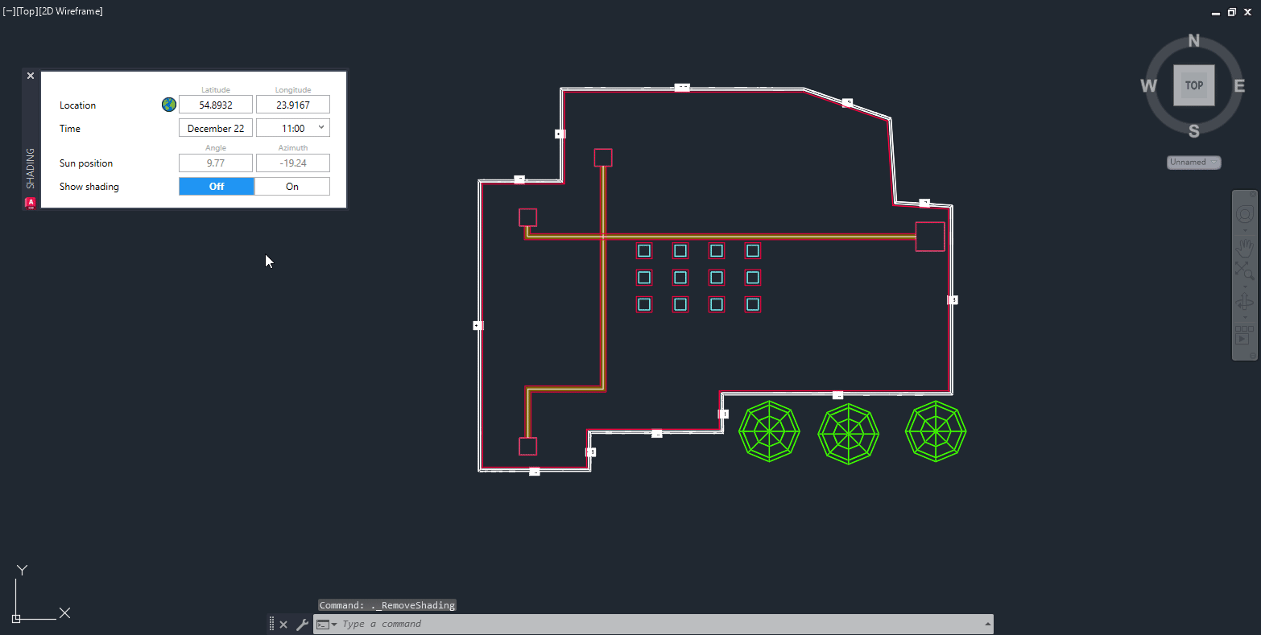
Task: Click the Customize wrench icon on command line
Action: coord(302,624)
